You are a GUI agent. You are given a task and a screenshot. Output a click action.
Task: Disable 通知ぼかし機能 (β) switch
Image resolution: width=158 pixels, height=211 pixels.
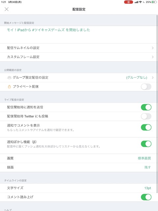[146, 144]
